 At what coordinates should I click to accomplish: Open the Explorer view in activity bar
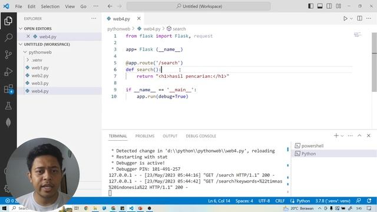pyautogui.click(x=8, y=21)
